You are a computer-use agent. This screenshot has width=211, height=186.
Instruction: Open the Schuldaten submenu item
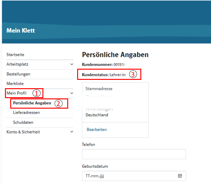[x=23, y=122]
